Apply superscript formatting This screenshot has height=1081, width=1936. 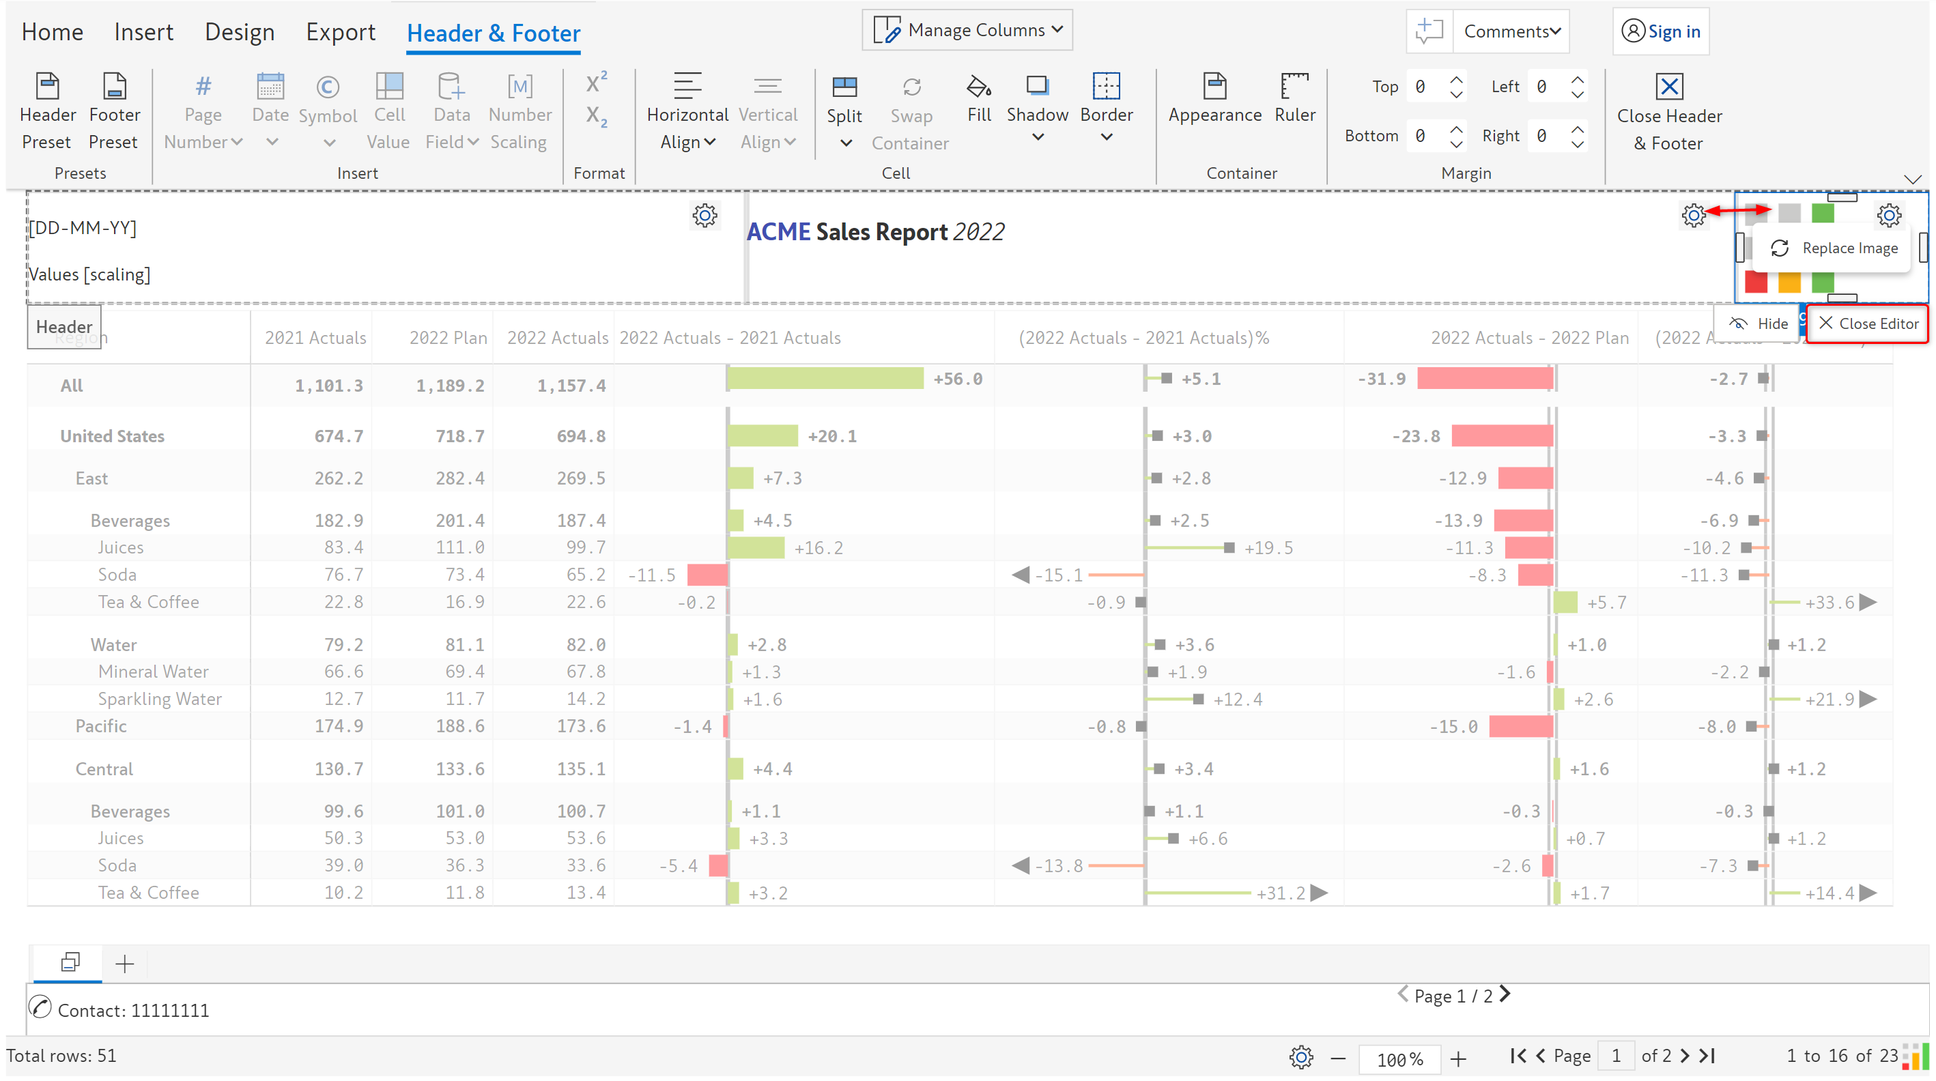(x=596, y=83)
